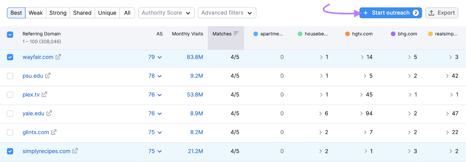Open wayfair.com external link icon
The image size is (466, 162).
tap(58, 57)
